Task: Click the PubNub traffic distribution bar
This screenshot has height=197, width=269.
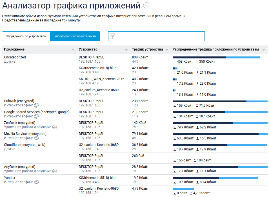Action: coord(220,101)
